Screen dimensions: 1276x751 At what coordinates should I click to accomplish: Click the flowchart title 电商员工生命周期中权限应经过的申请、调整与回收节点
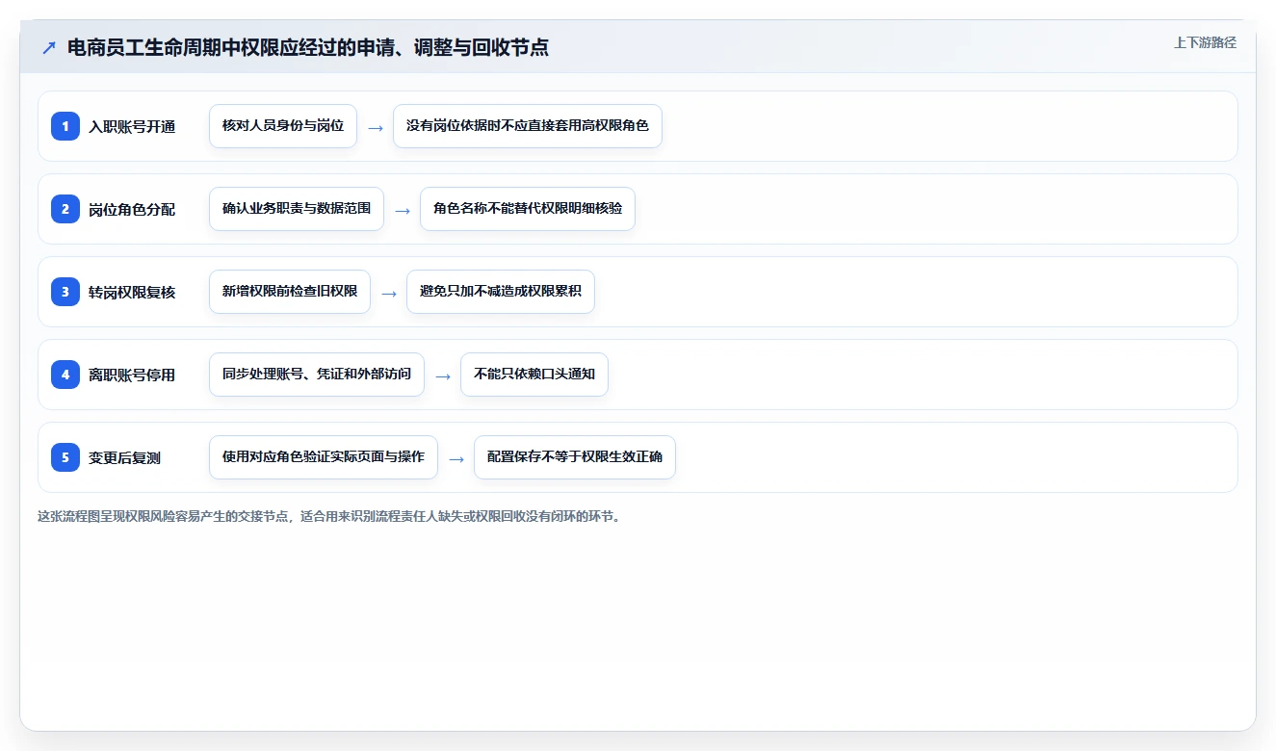tap(308, 47)
